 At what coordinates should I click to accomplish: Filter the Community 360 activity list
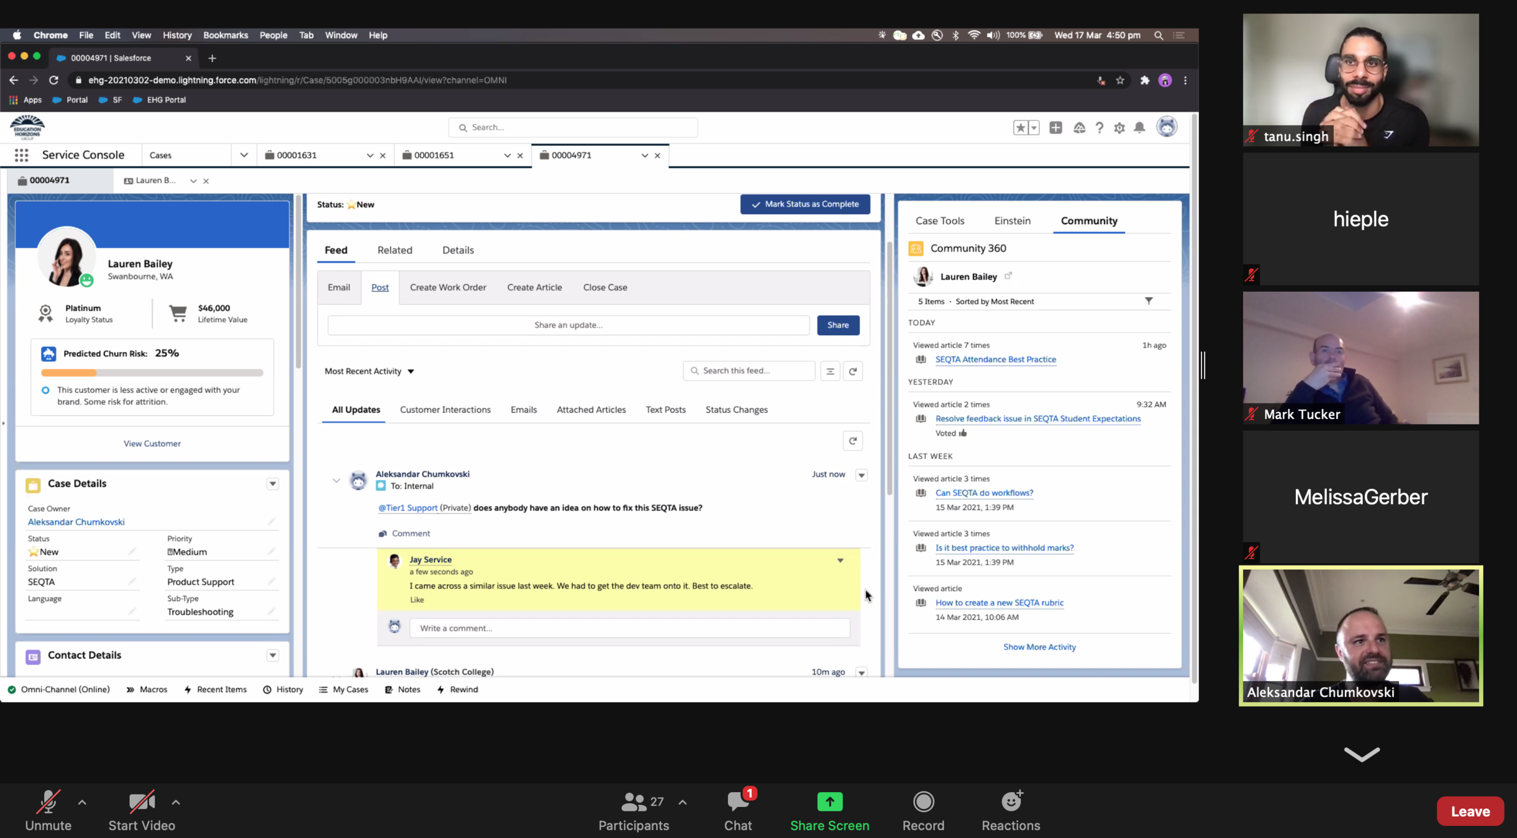click(x=1149, y=301)
